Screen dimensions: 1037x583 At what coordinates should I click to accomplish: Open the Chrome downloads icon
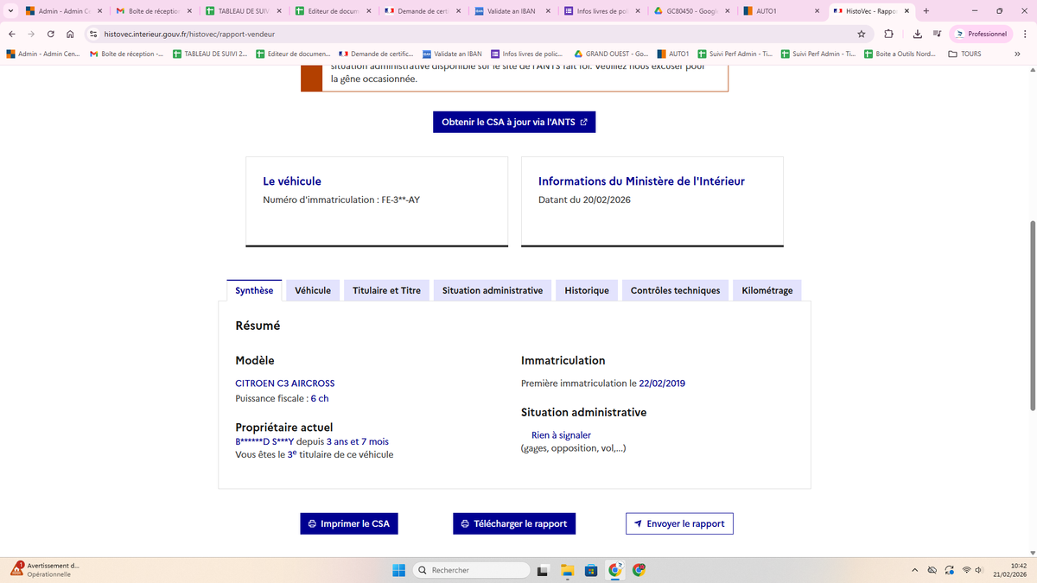tap(918, 34)
